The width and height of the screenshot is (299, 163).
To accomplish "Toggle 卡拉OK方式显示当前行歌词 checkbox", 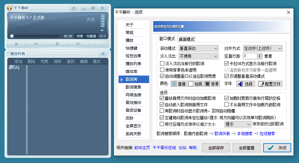I will (227, 64).
